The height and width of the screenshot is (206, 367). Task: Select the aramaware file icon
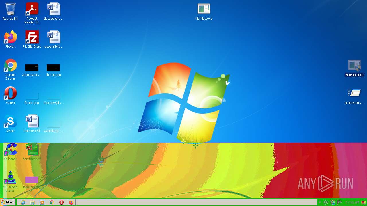tap(354, 96)
